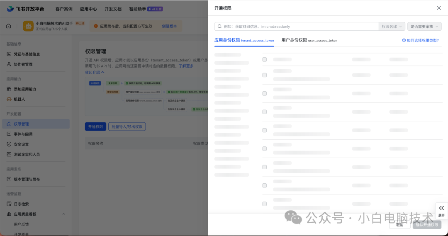Viewport: 448px width, 236px height.
Task: Click the 待上线 status tag
Action: (x=80, y=23)
